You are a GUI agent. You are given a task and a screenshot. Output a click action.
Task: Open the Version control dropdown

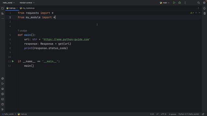tap(27, 3)
